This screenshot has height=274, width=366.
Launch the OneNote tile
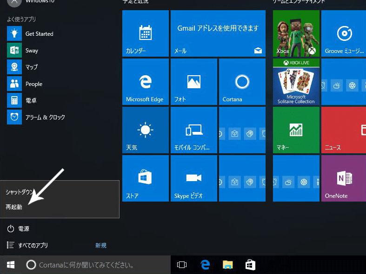(344, 178)
